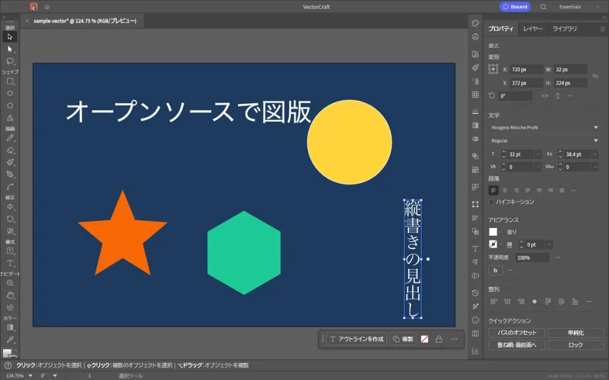
Task: Expand the fill swatch options chevron
Action: coord(501,232)
